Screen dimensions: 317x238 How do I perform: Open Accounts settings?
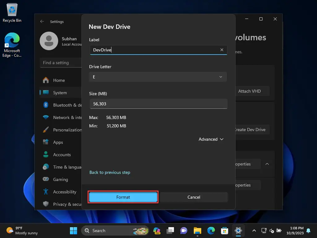61,155
